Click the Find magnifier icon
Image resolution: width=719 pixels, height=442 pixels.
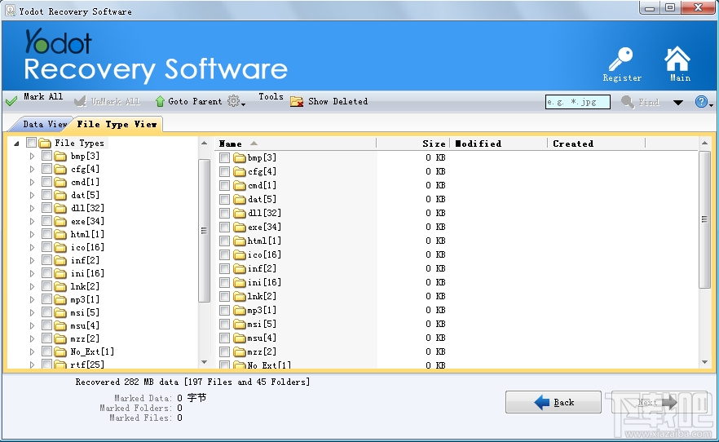tap(628, 102)
